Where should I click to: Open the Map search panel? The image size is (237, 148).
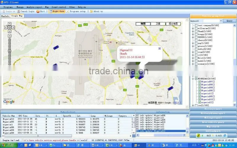(x=213, y=127)
